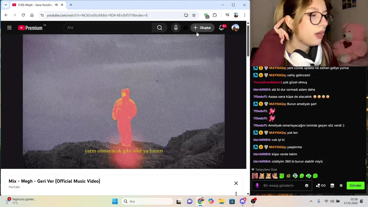
Task: Click bbrrblltt94 on 'abi bi dur' message
Action: click(x=262, y=89)
